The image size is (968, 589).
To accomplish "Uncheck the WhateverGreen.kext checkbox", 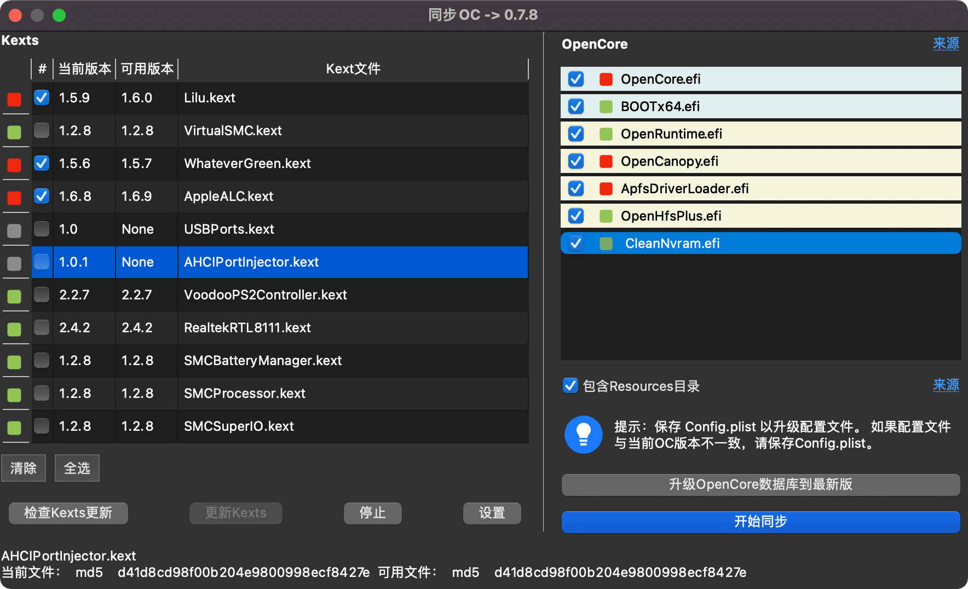I will (x=42, y=163).
